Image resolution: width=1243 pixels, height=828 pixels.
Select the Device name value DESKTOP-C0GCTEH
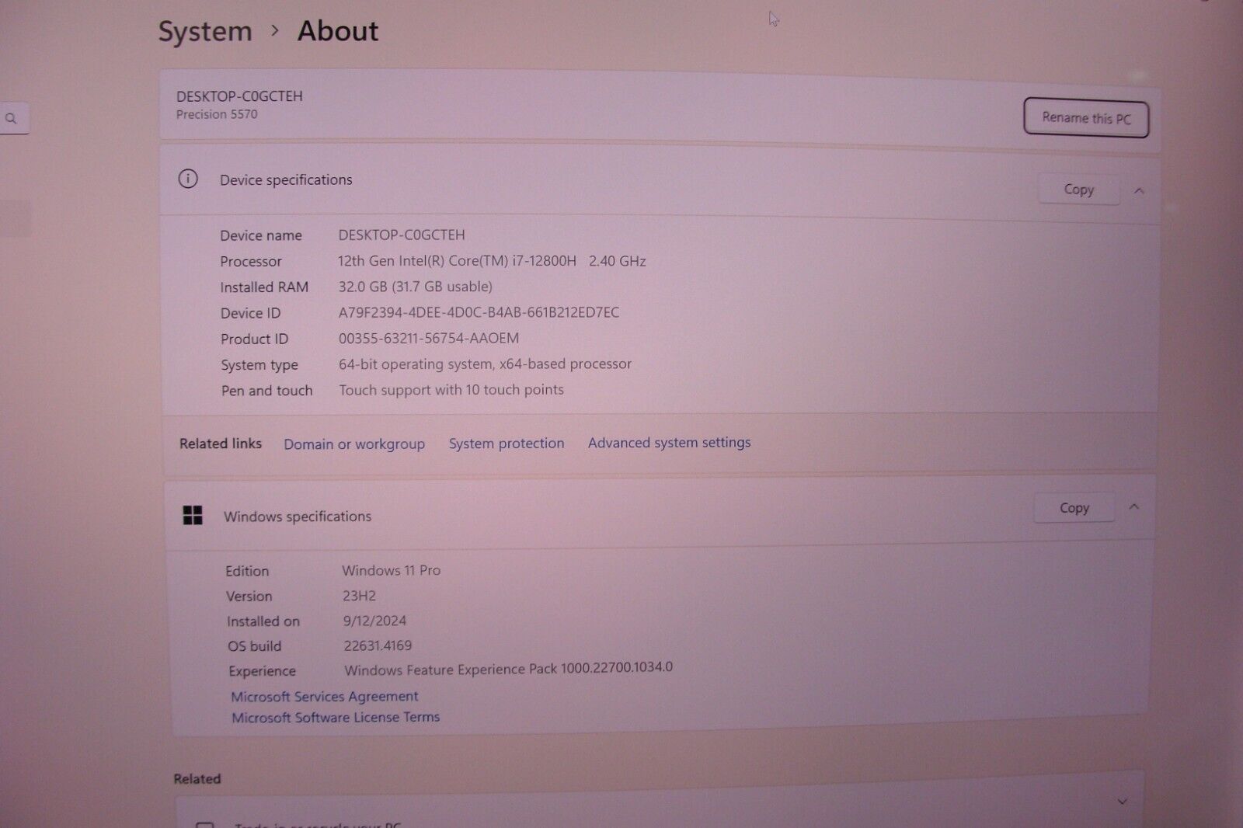pyautogui.click(x=402, y=235)
